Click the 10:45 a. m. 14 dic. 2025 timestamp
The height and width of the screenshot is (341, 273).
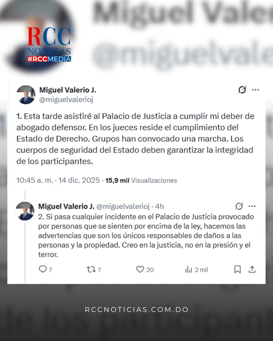coord(58,180)
